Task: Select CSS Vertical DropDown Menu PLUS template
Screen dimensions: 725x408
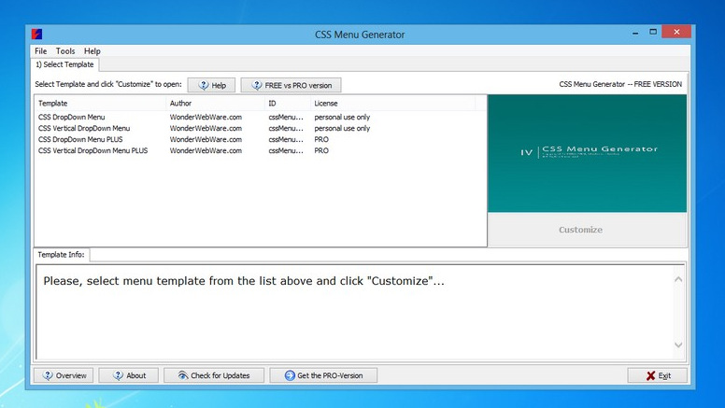Action: click(261, 150)
